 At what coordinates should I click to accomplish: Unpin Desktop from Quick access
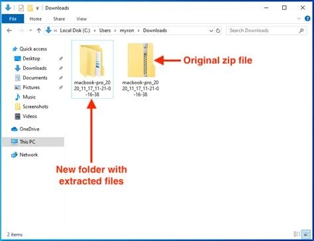click(61, 58)
